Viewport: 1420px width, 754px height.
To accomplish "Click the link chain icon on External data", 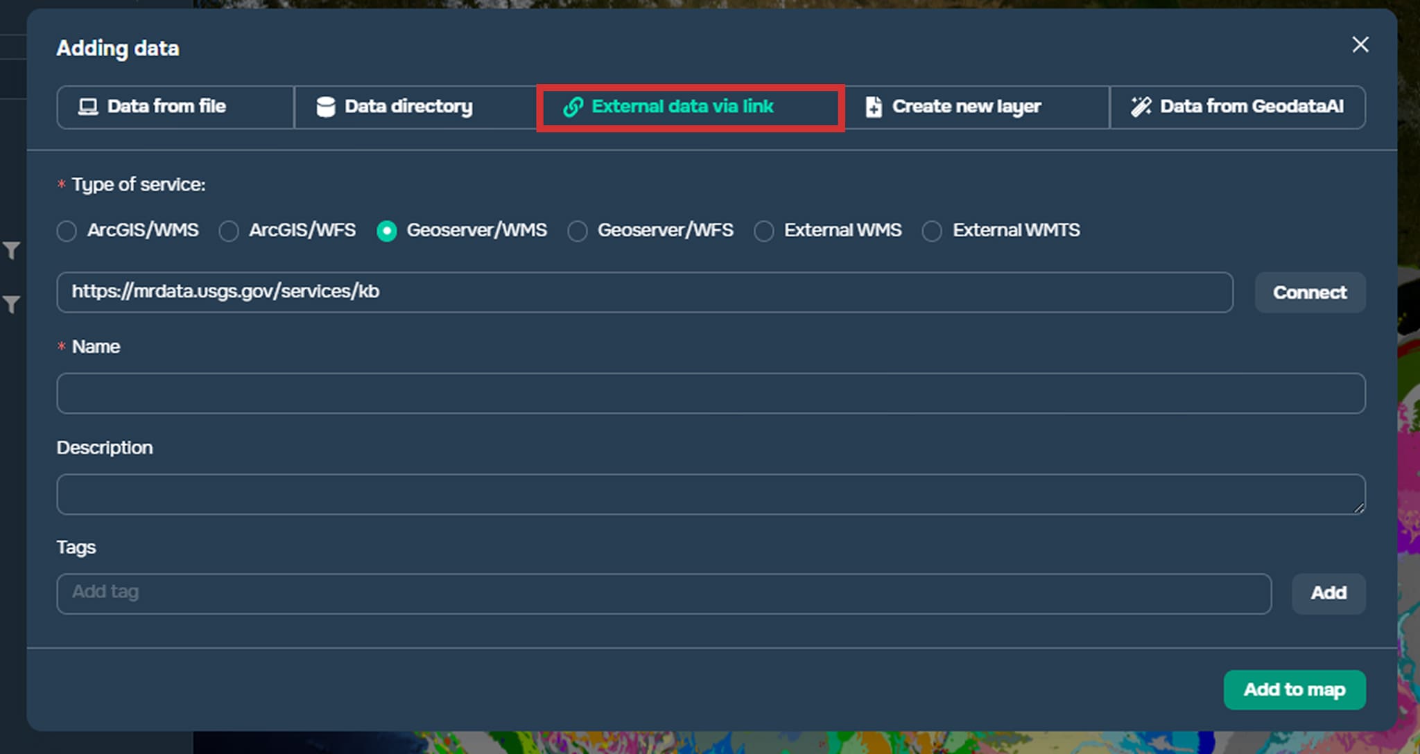I will point(573,107).
